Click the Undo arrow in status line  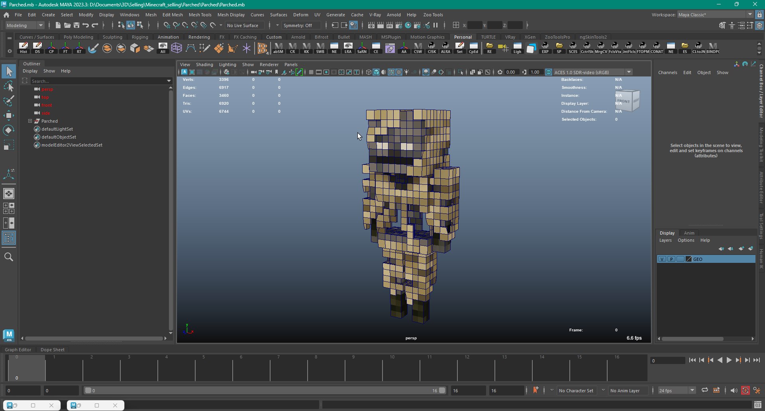coord(86,25)
